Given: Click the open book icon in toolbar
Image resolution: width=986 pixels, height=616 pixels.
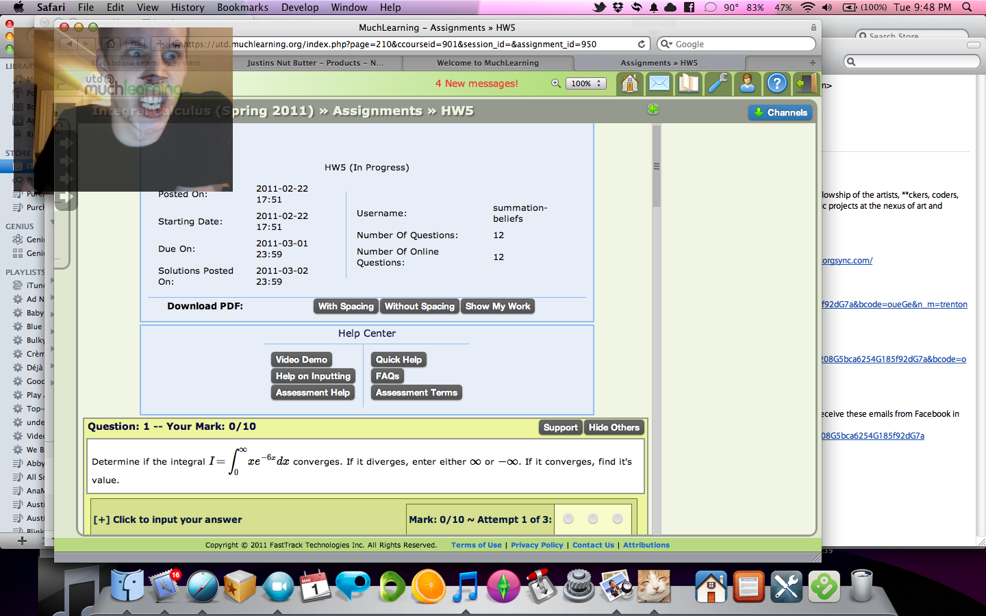Looking at the screenshot, I should [x=688, y=84].
